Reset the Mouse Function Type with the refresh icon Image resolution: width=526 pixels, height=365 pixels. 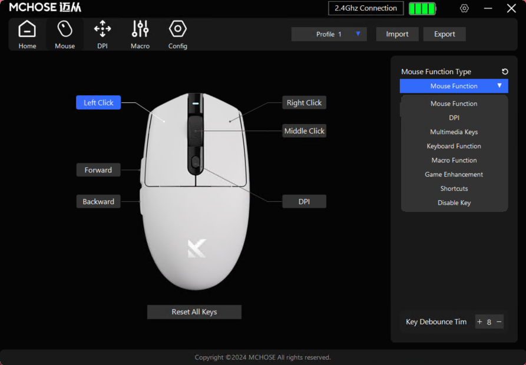click(x=505, y=71)
